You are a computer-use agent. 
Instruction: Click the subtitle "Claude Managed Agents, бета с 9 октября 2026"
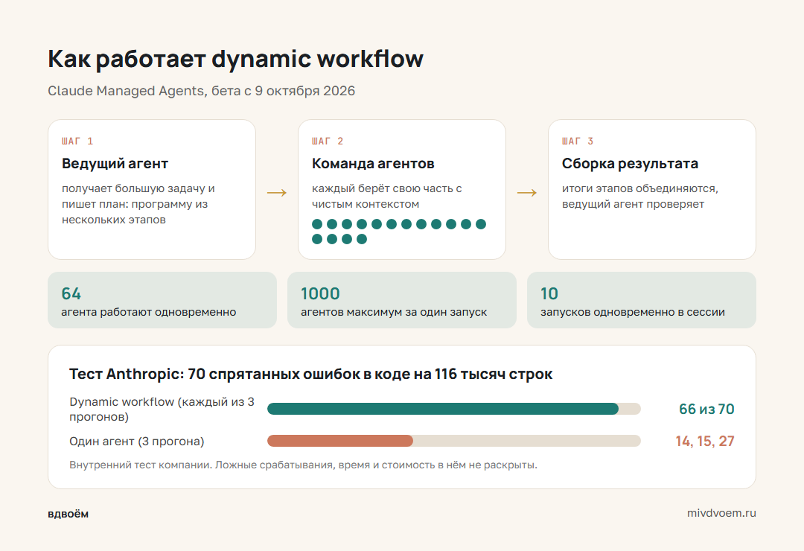[x=201, y=91]
